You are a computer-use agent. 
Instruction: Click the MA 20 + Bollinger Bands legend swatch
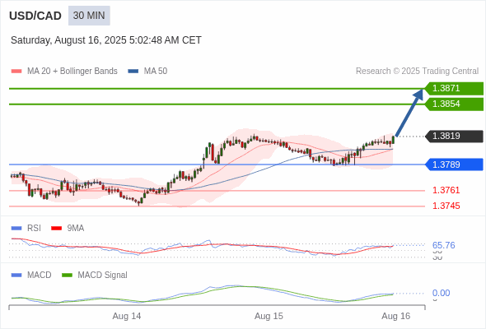[x=16, y=72]
